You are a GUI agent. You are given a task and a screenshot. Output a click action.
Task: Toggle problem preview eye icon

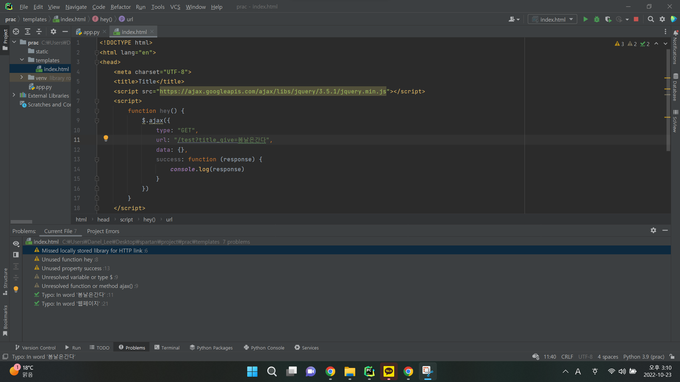click(16, 244)
